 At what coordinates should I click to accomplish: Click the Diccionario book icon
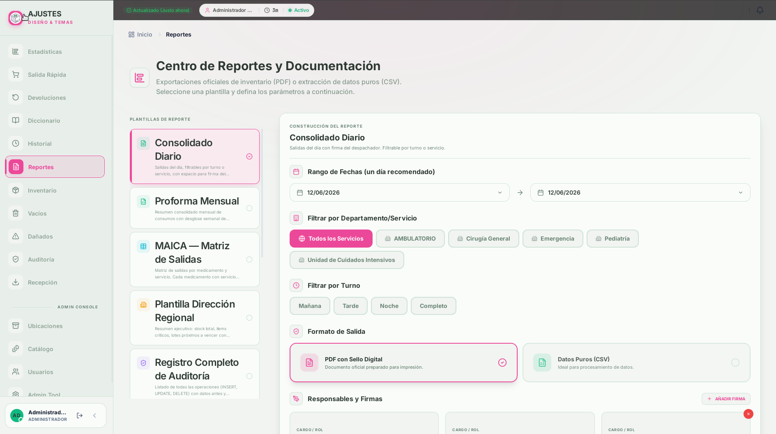[16, 120]
